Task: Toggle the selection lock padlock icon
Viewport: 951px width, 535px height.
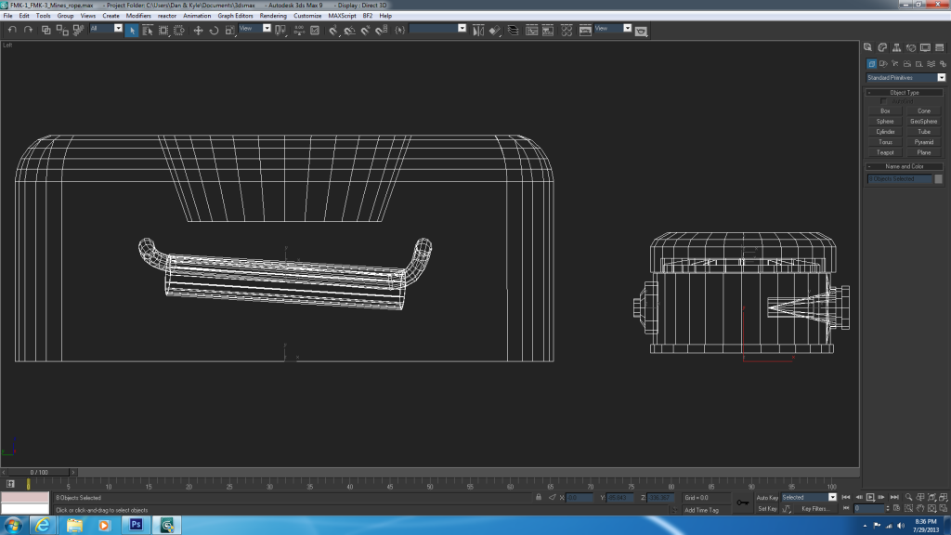Action: [539, 497]
